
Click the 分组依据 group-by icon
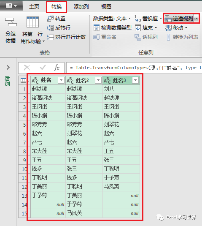11,22
